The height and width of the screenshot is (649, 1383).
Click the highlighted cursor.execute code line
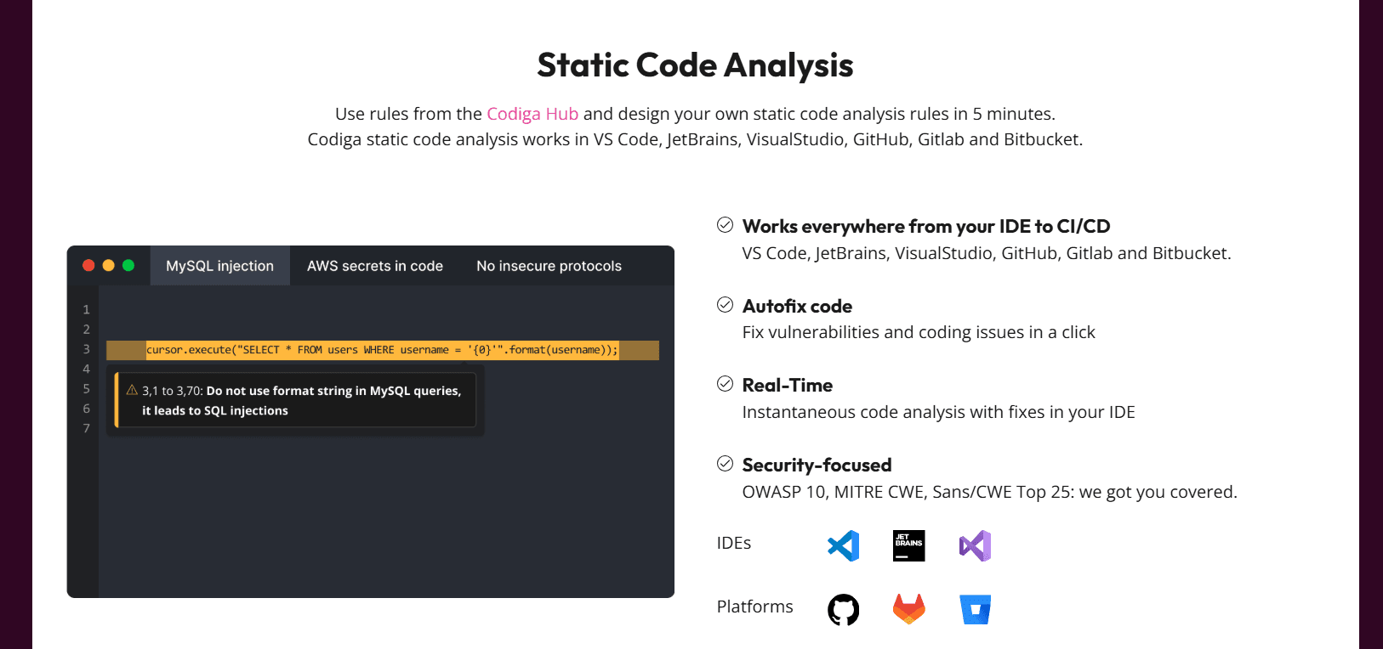pyautogui.click(x=382, y=350)
